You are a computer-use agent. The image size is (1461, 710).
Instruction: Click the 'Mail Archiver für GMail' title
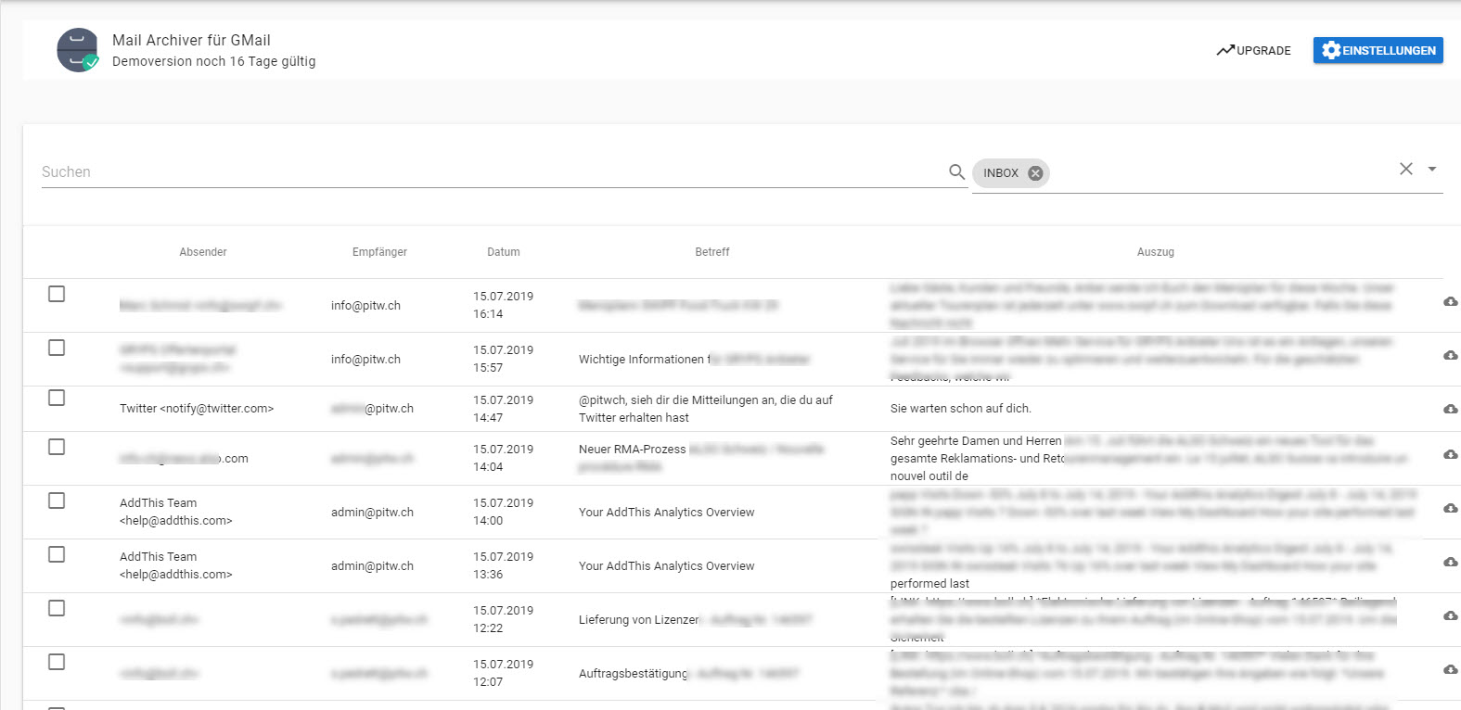191,40
